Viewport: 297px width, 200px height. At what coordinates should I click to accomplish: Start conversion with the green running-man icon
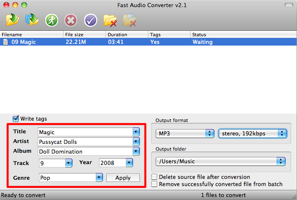[x=52, y=20]
